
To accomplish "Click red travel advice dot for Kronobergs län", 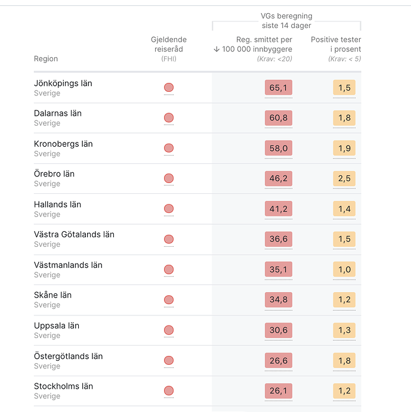I will point(169,148).
